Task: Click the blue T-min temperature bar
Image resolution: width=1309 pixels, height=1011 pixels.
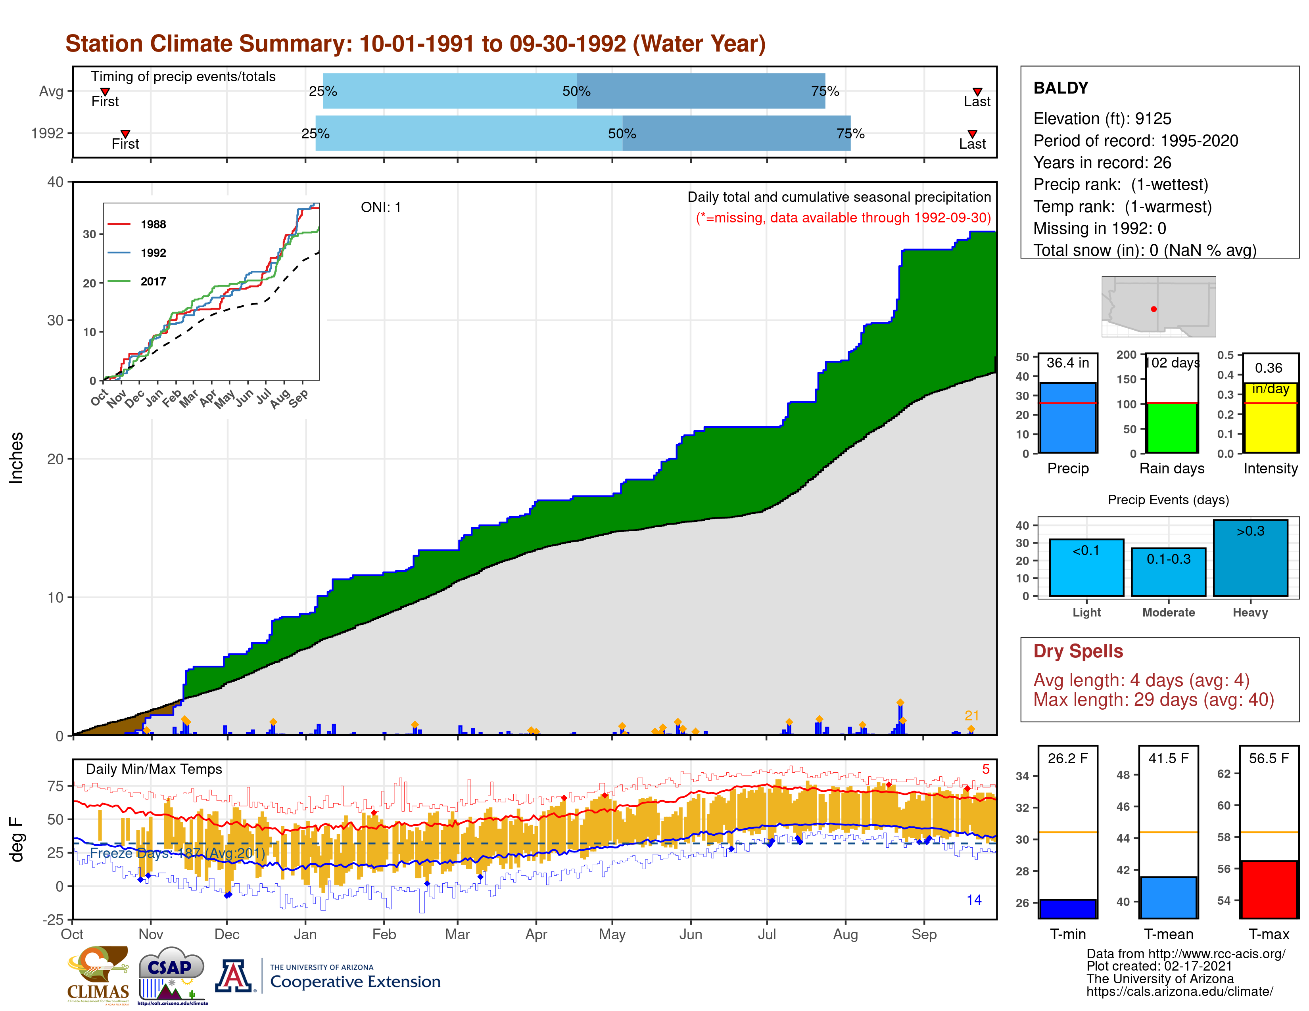Action: coord(1067,909)
